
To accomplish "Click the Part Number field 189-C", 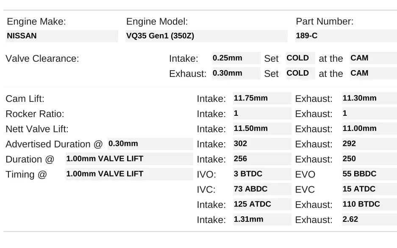I will point(346,36).
